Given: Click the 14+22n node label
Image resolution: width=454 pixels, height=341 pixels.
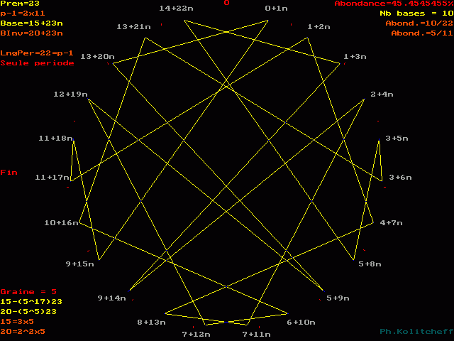Looking at the screenshot, I should click(176, 9).
